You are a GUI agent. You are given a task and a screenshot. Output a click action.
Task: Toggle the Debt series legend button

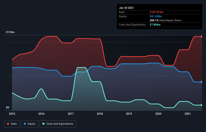tap(12, 124)
